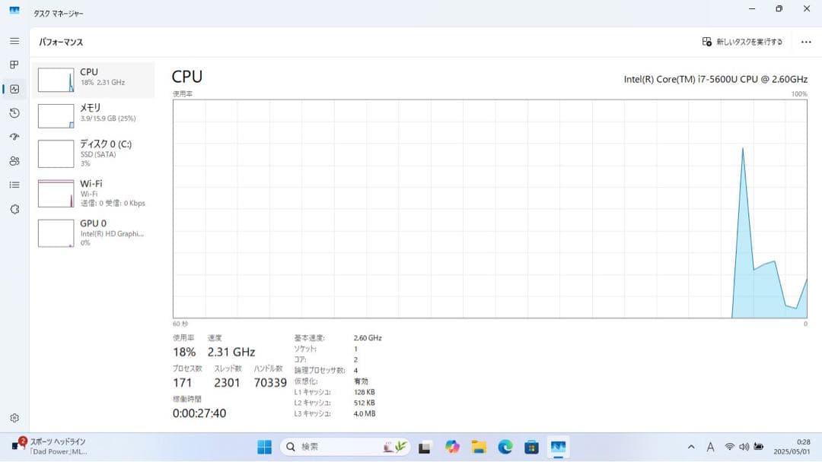
Task: Open the Windows Start menu
Action: pyautogui.click(x=264, y=447)
